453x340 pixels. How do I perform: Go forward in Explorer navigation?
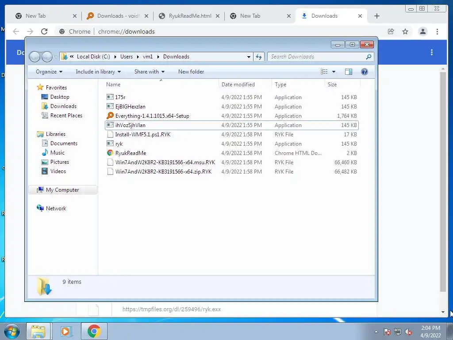[47, 57]
